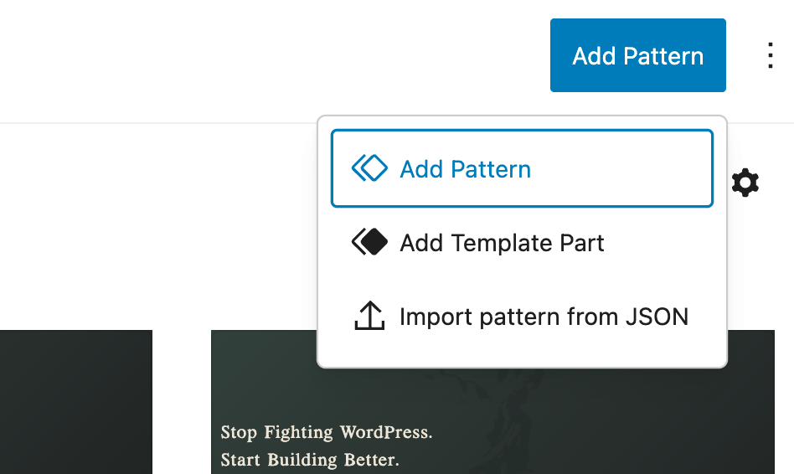Click the highlighted 'Add Pattern' label text
This screenshot has width=794, height=474.
(x=465, y=169)
